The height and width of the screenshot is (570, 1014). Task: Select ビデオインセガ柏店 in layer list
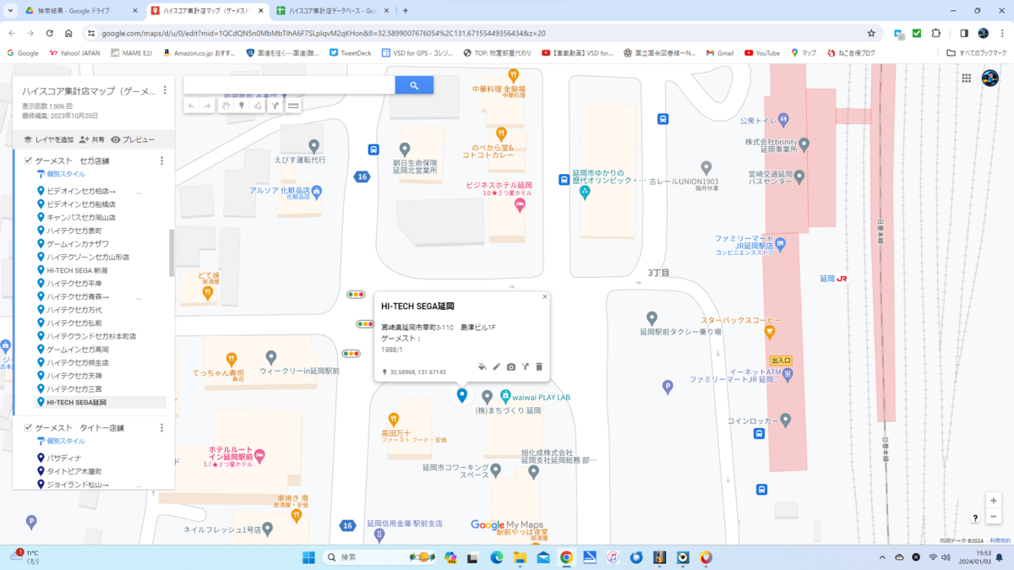(x=81, y=191)
